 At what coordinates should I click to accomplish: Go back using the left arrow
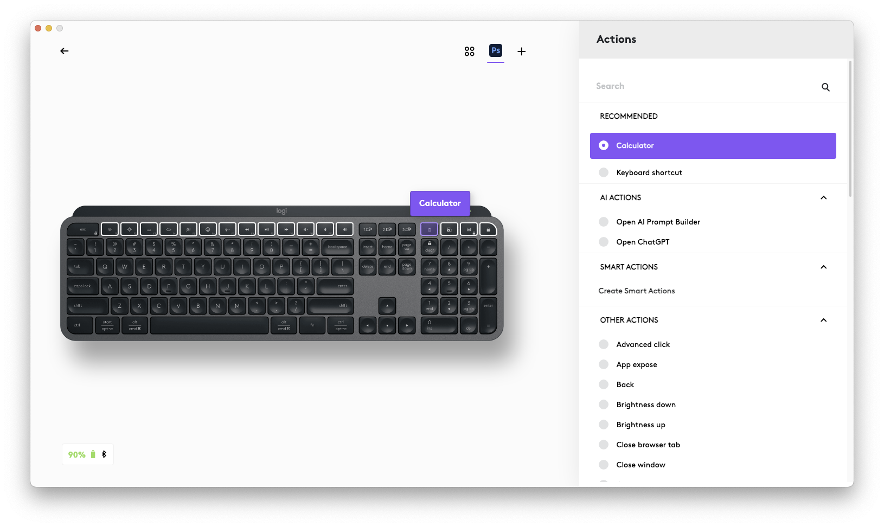point(65,51)
